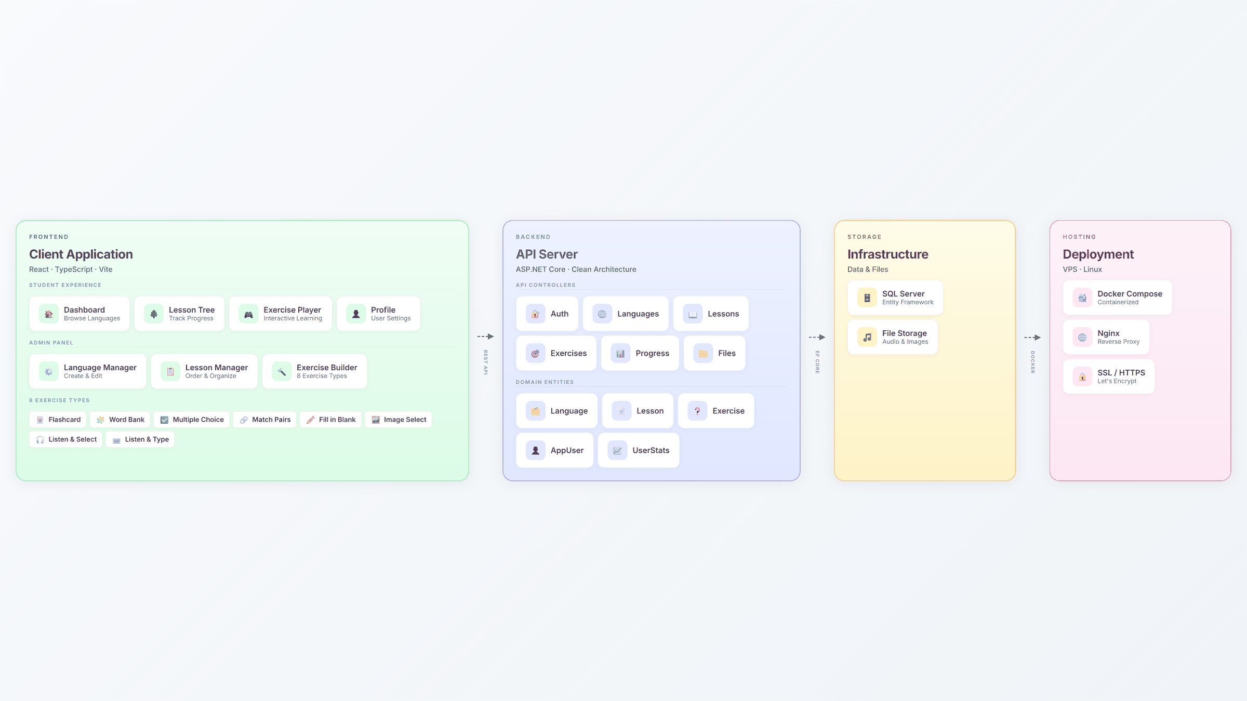The image size is (1247, 701).
Task: Open the Lesson Manager card
Action: [204, 371]
